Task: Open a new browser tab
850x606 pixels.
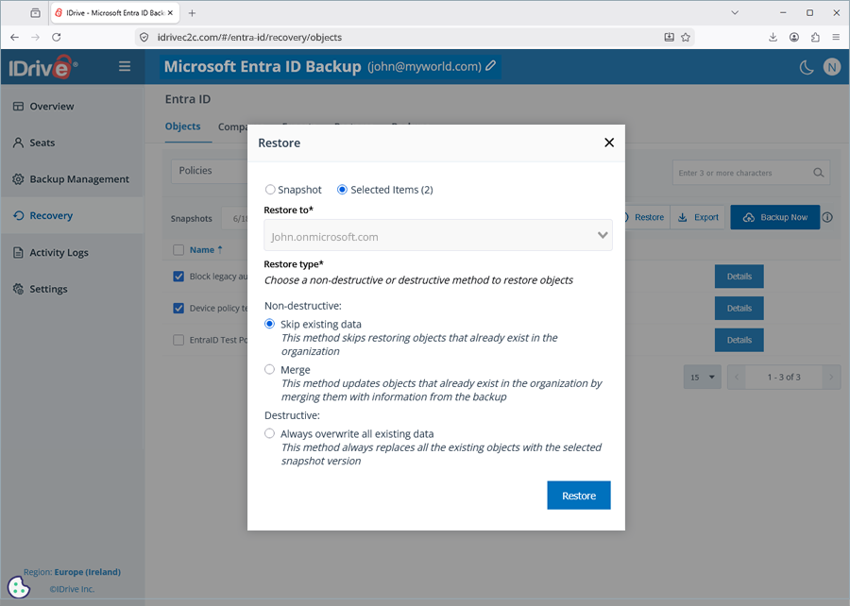Action: pos(192,13)
